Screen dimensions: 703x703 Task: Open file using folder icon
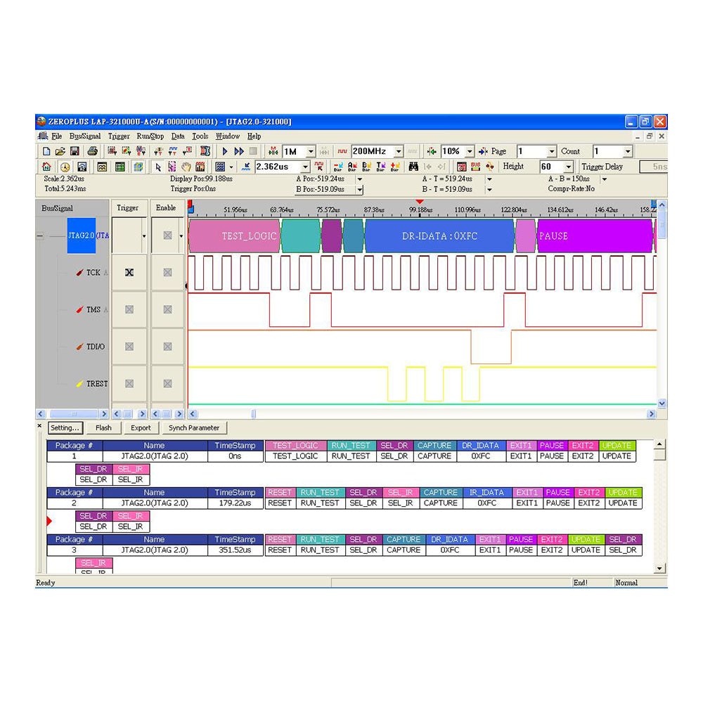tap(60, 152)
